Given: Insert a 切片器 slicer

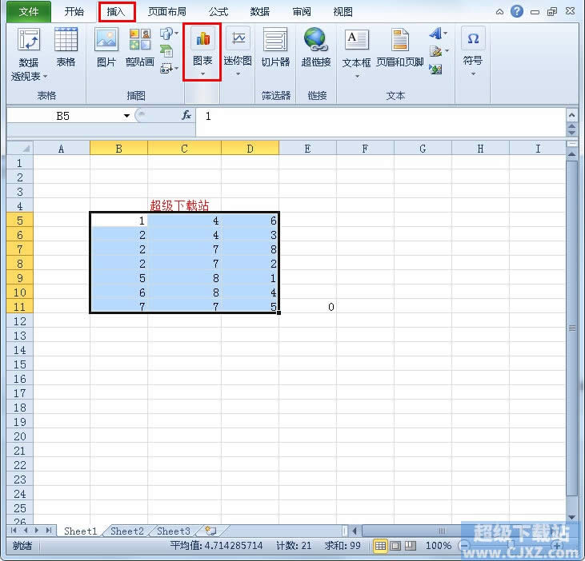Looking at the screenshot, I should [275, 47].
